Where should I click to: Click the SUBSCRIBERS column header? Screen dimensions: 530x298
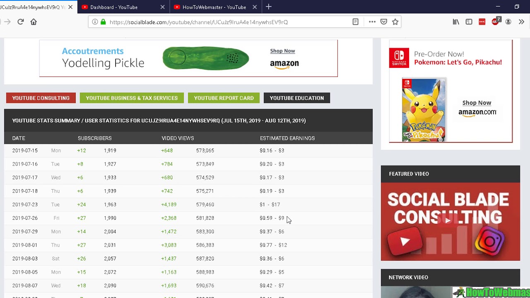click(x=95, y=138)
